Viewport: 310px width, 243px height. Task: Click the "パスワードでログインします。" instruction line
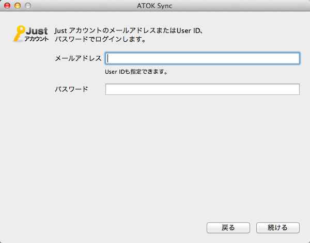100,39
